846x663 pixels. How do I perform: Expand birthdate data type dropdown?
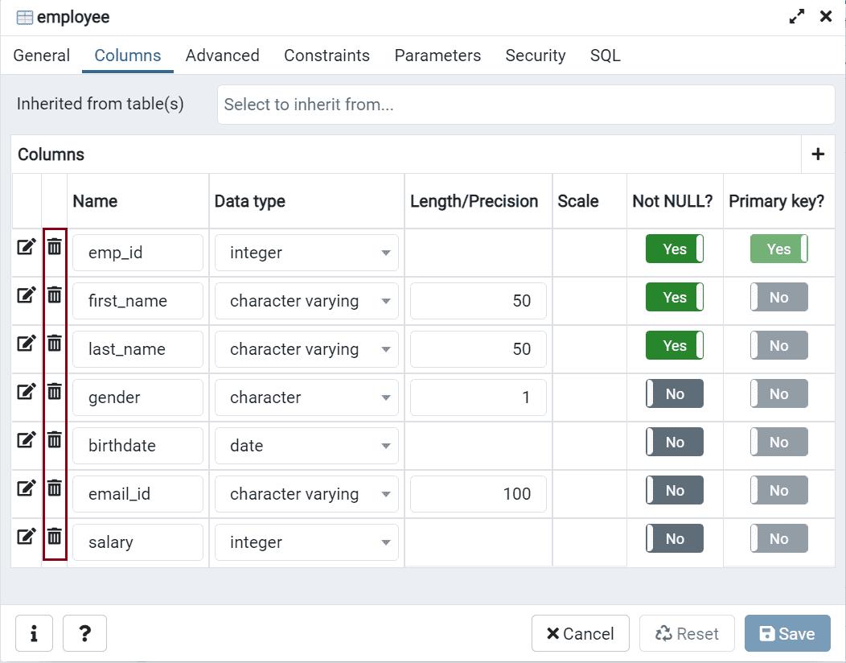pyautogui.click(x=306, y=446)
